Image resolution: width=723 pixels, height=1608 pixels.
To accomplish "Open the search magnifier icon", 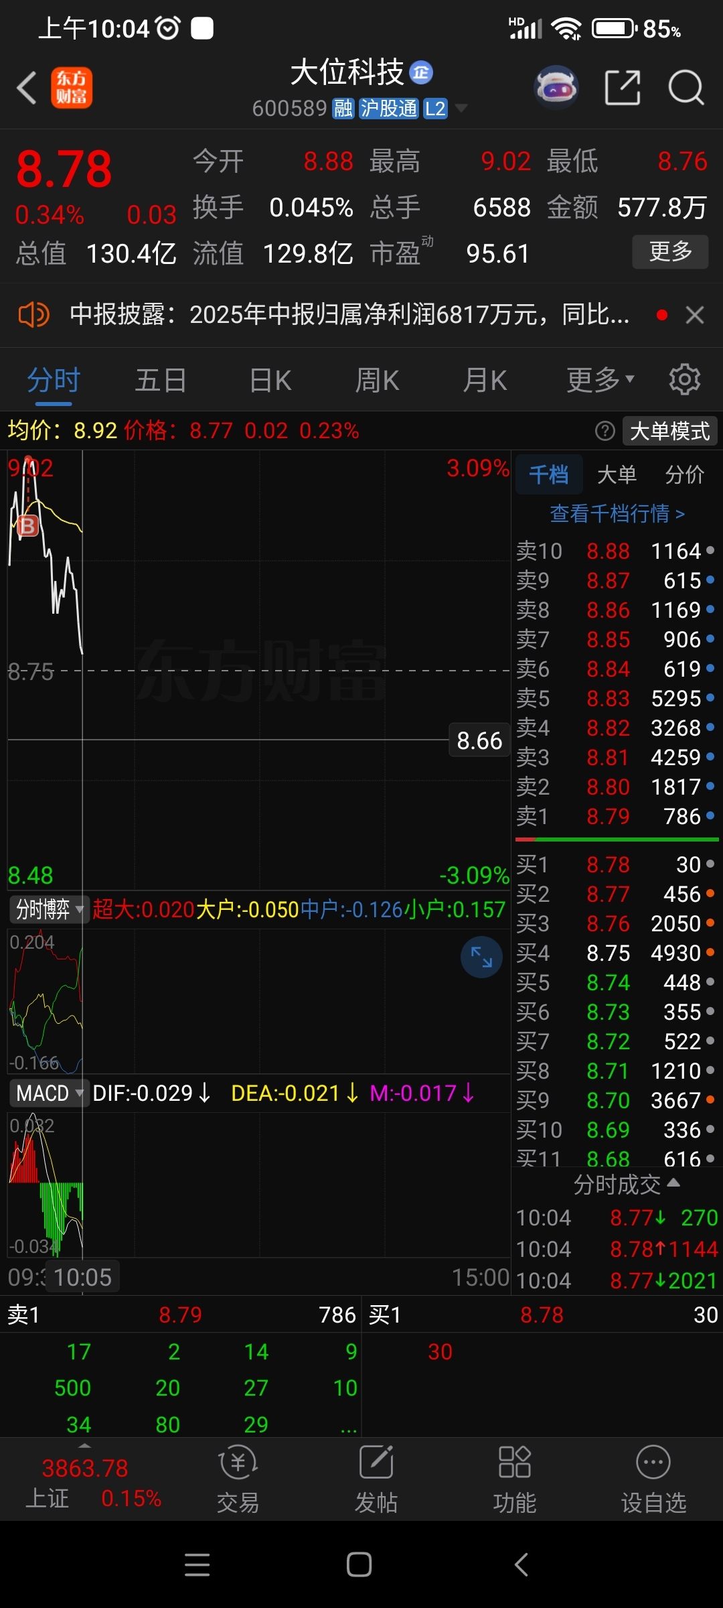I will tap(686, 87).
